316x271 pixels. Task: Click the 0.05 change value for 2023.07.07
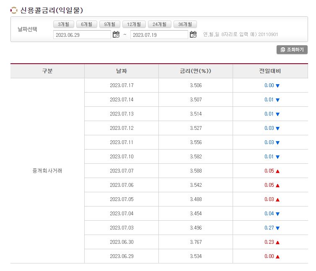pyautogui.click(x=269, y=171)
